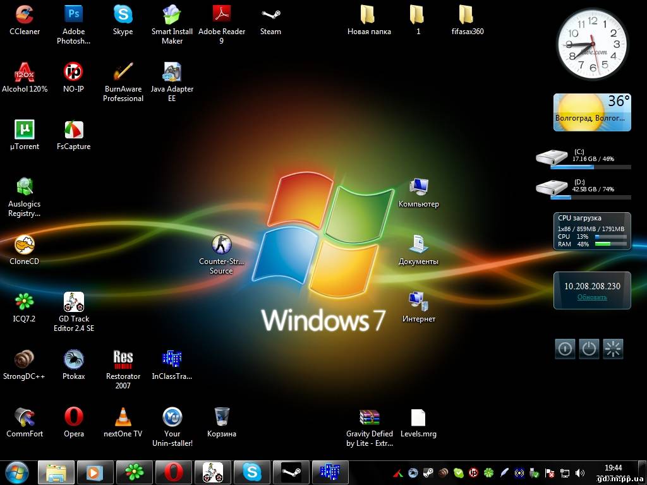647x485 pixels.
Task: Open Windows Media Player from the taskbar
Action: pyautogui.click(x=95, y=472)
